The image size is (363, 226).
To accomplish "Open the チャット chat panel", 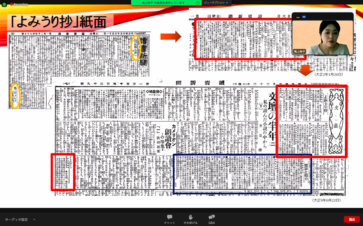I will click(169, 219).
